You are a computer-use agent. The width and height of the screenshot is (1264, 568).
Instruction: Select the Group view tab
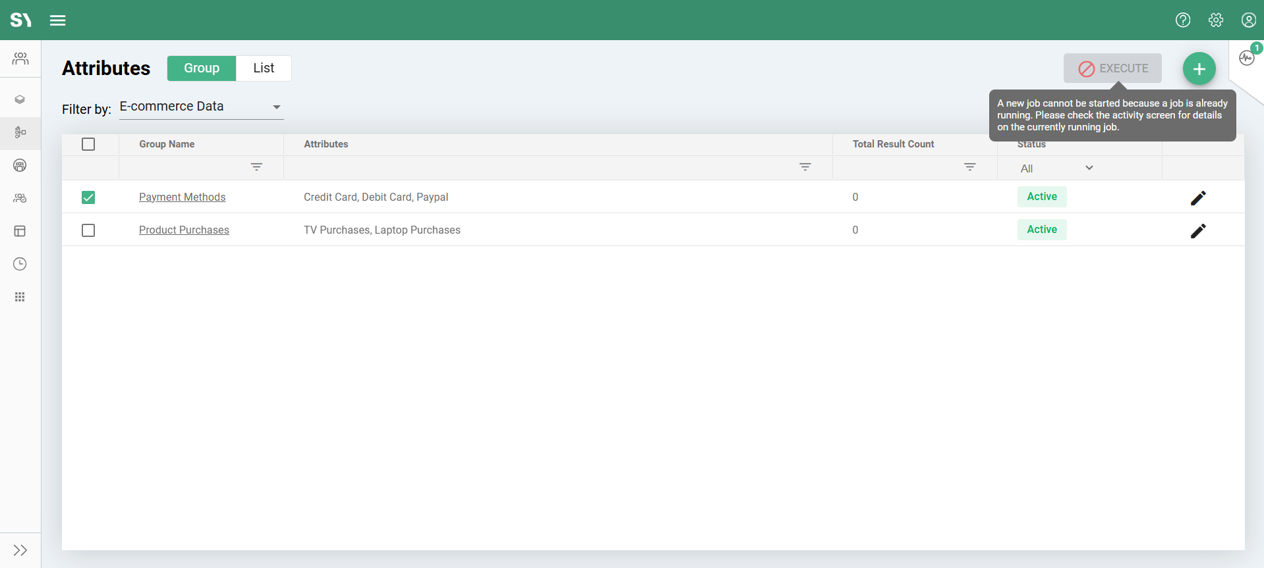click(202, 68)
